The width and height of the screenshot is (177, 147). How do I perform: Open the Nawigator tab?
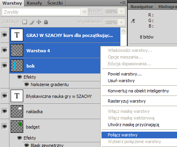coord(142,7)
